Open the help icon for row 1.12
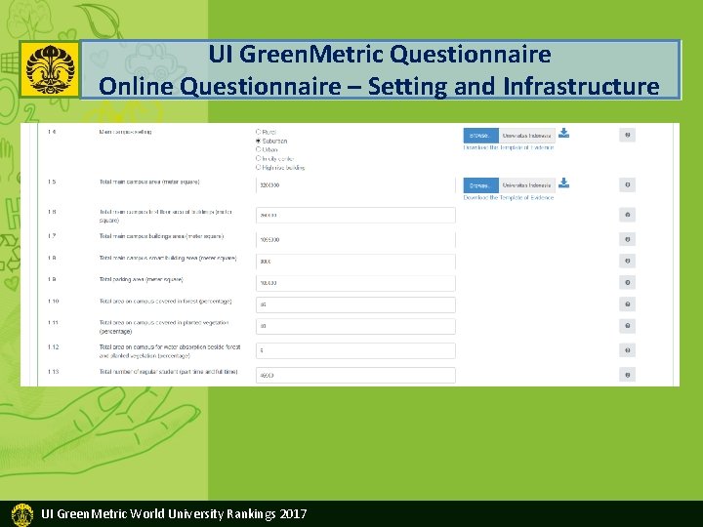Screen dimensions: 703x527 pyautogui.click(x=627, y=350)
